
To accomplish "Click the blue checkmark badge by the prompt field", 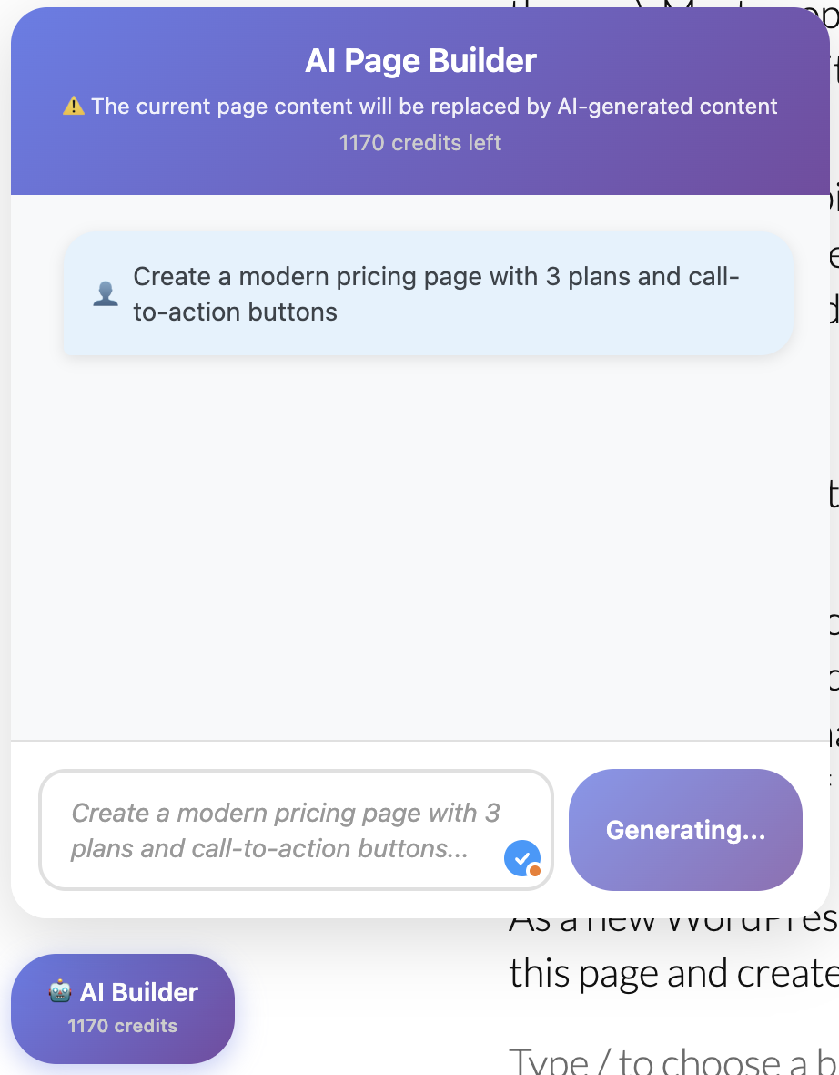I will point(522,857).
